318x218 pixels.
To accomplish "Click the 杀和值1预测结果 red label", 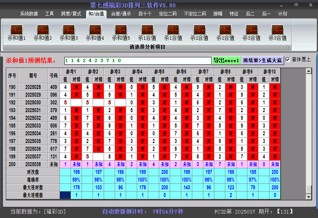I will 31,60.
